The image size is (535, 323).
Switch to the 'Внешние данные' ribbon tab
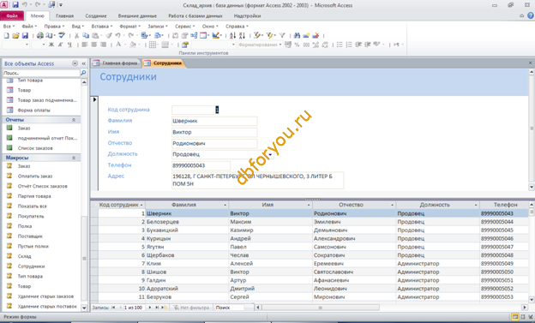[x=137, y=15]
